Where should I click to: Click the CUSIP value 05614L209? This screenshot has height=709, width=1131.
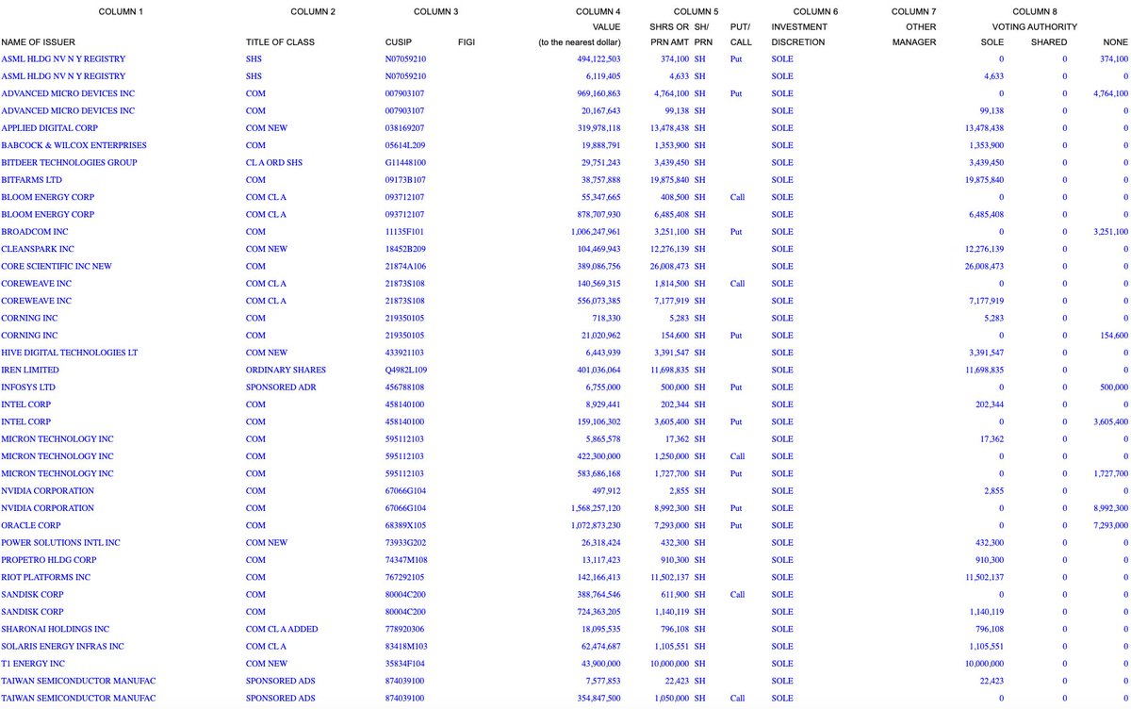(x=404, y=145)
